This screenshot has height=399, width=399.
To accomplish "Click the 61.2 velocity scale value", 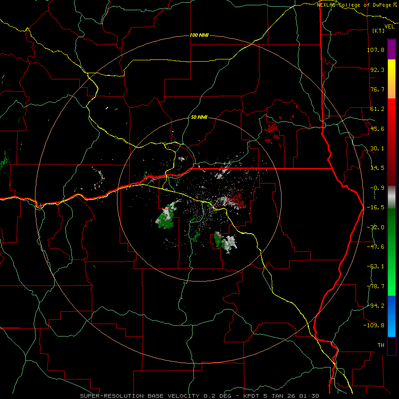I will coord(377,109).
